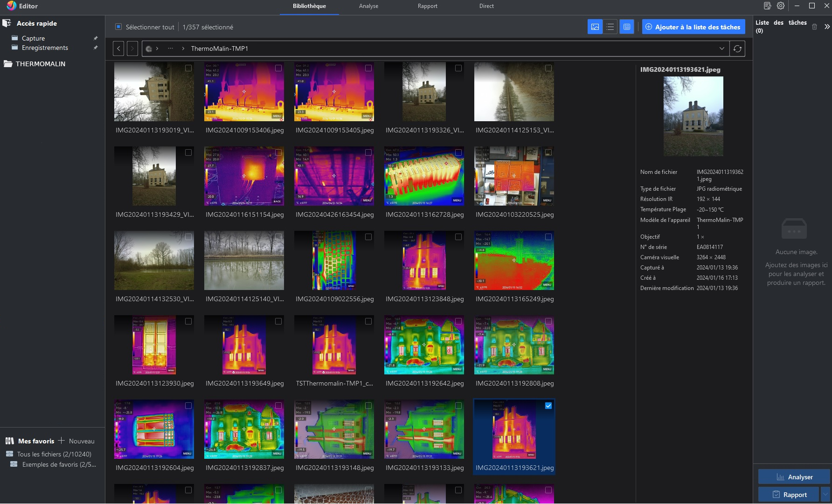
Task: Switch to the Direct tab
Action: [x=486, y=6]
